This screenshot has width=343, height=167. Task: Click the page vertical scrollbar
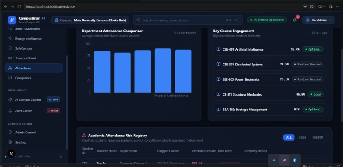pos(342,85)
